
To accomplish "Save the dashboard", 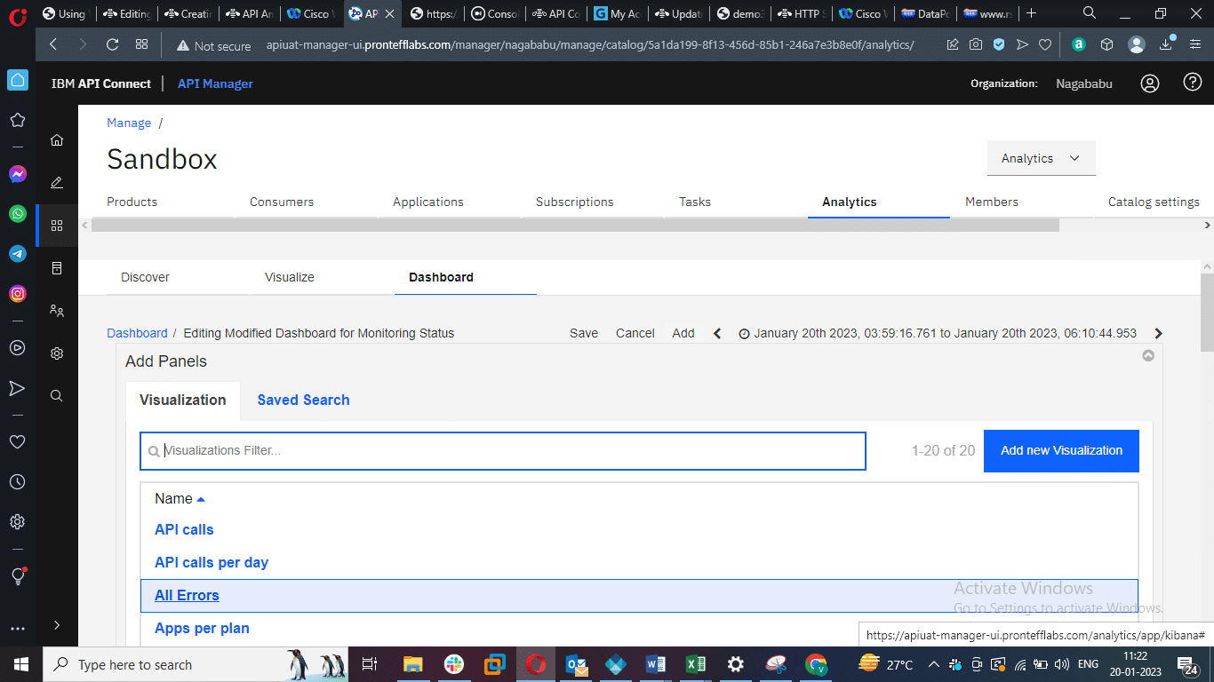I will coord(584,333).
